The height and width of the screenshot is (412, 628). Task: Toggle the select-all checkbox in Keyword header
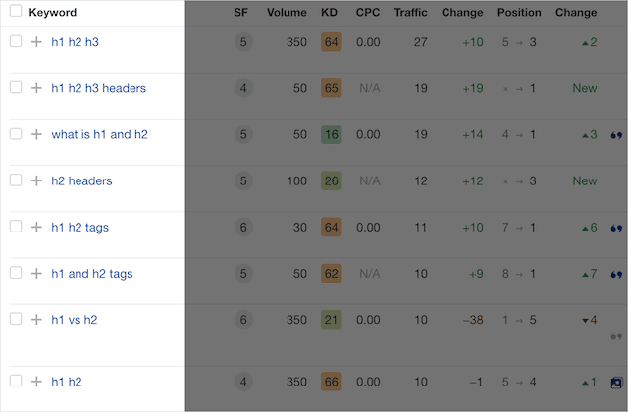pyautogui.click(x=16, y=13)
